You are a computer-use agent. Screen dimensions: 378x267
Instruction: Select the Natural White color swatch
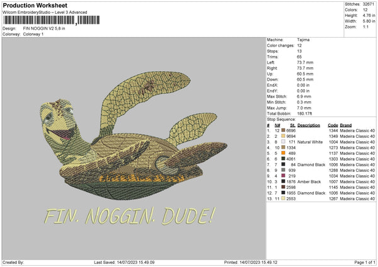click(283, 142)
